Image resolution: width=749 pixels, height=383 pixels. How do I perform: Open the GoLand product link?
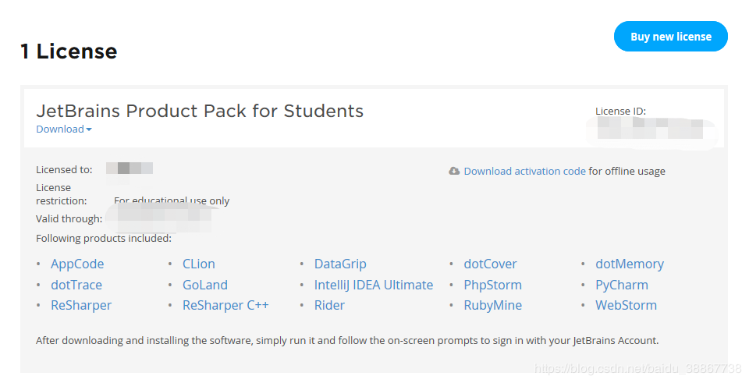(x=205, y=285)
